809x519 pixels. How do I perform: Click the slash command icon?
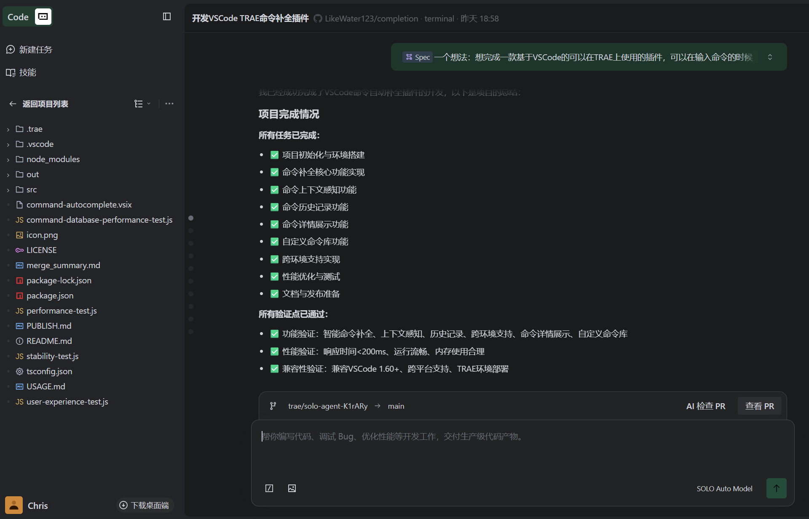point(269,488)
